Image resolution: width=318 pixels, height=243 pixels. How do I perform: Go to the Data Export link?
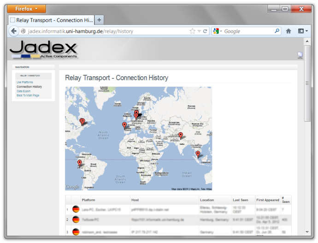coord(24,91)
